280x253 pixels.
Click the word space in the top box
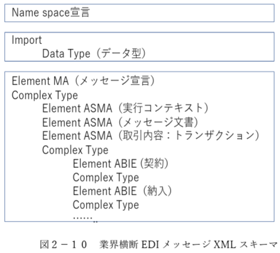coord(56,13)
